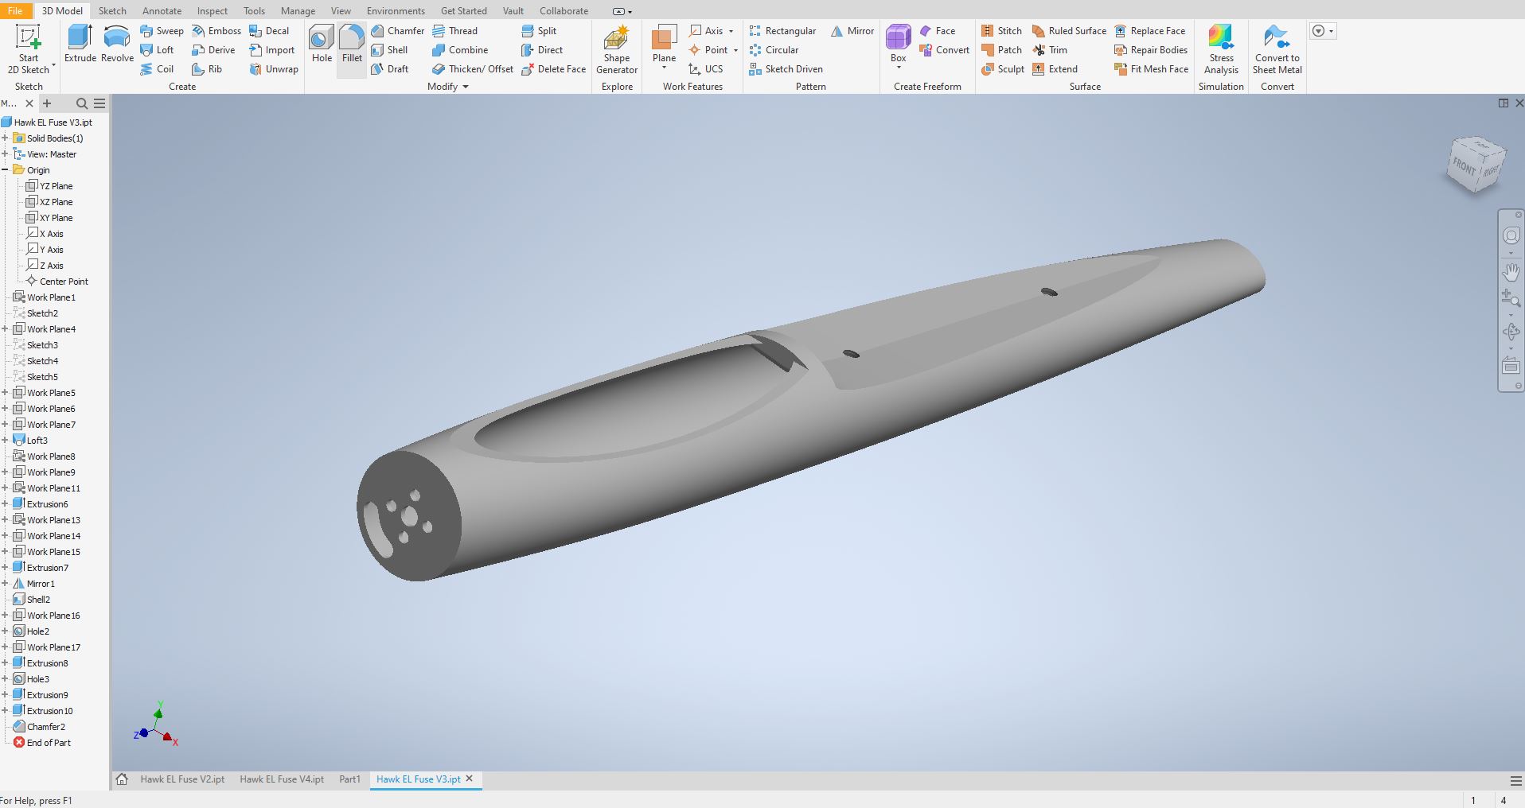Collapse the Origin folder
The height and width of the screenshot is (808, 1525).
pos(5,170)
